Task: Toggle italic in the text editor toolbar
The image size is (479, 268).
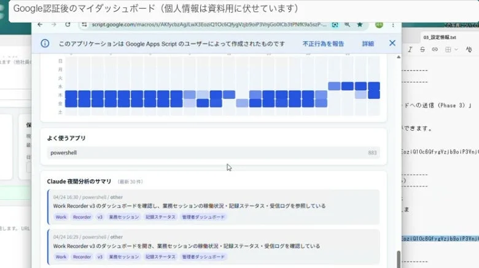Action: [x=410, y=49]
